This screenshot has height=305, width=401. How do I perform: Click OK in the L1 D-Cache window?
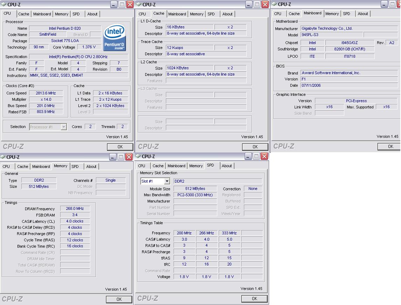[x=255, y=147]
